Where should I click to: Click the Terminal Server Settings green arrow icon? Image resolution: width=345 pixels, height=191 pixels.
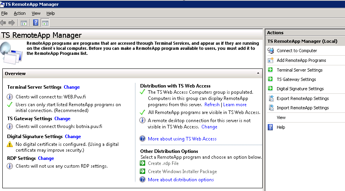270,70
